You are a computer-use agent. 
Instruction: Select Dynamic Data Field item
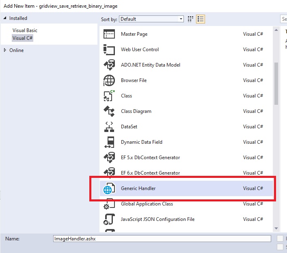coord(141,142)
